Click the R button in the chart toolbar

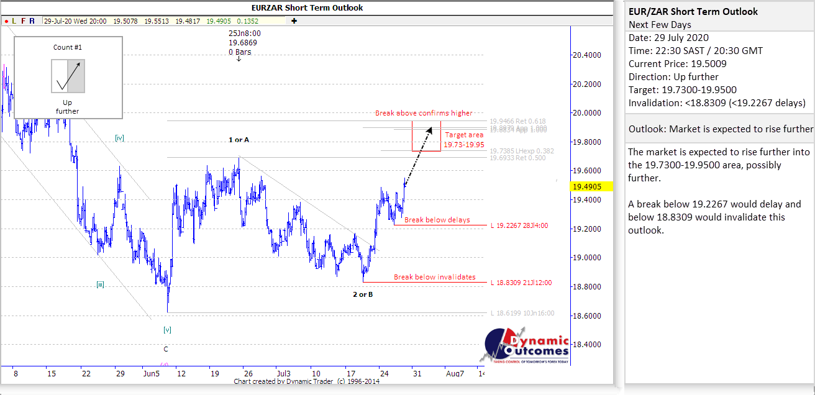[x=32, y=20]
